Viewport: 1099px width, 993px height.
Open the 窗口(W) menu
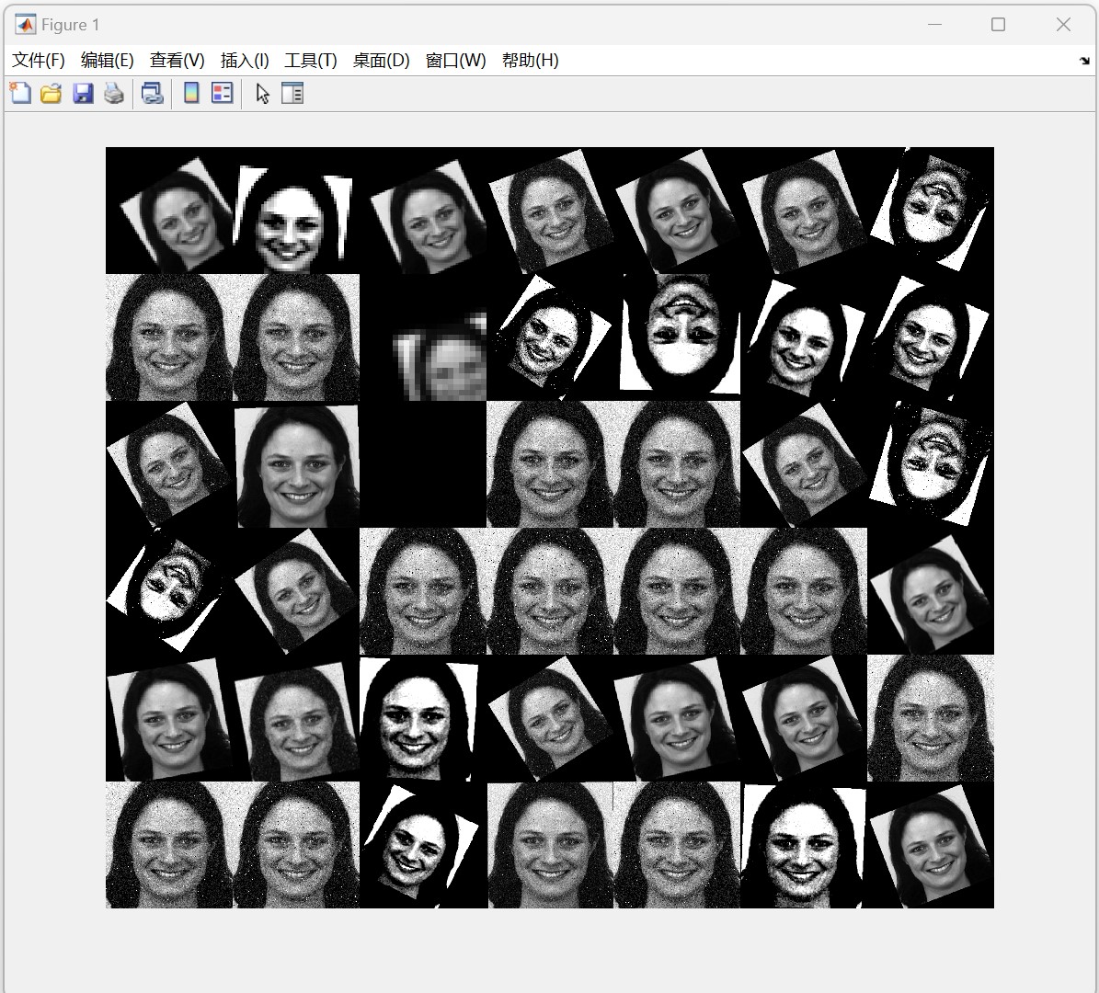click(455, 61)
